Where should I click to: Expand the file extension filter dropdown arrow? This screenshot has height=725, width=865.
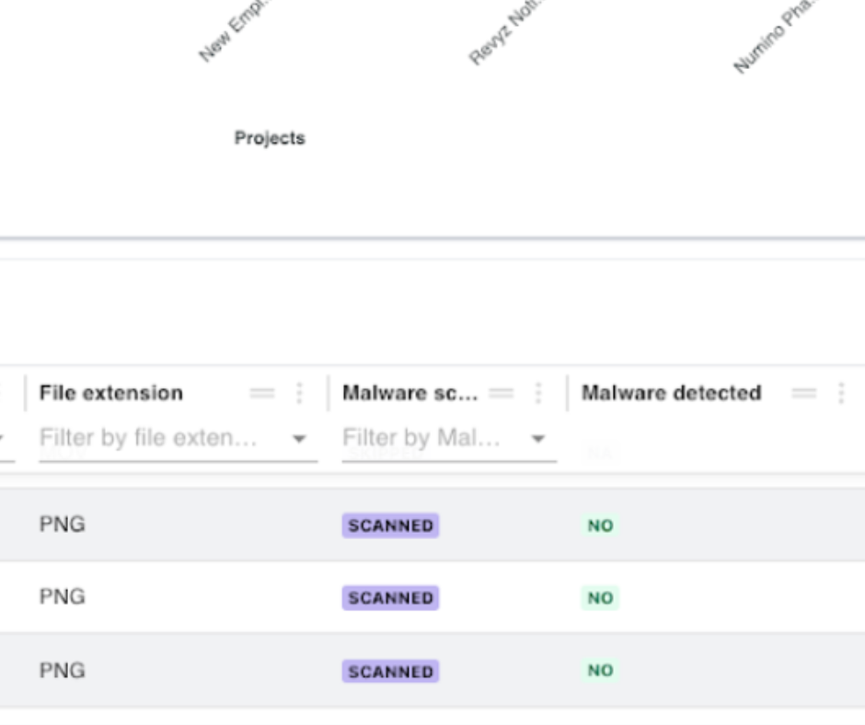coord(299,439)
